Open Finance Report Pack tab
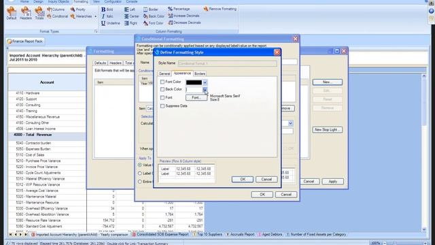The image size is (435, 245). coord(25,42)
